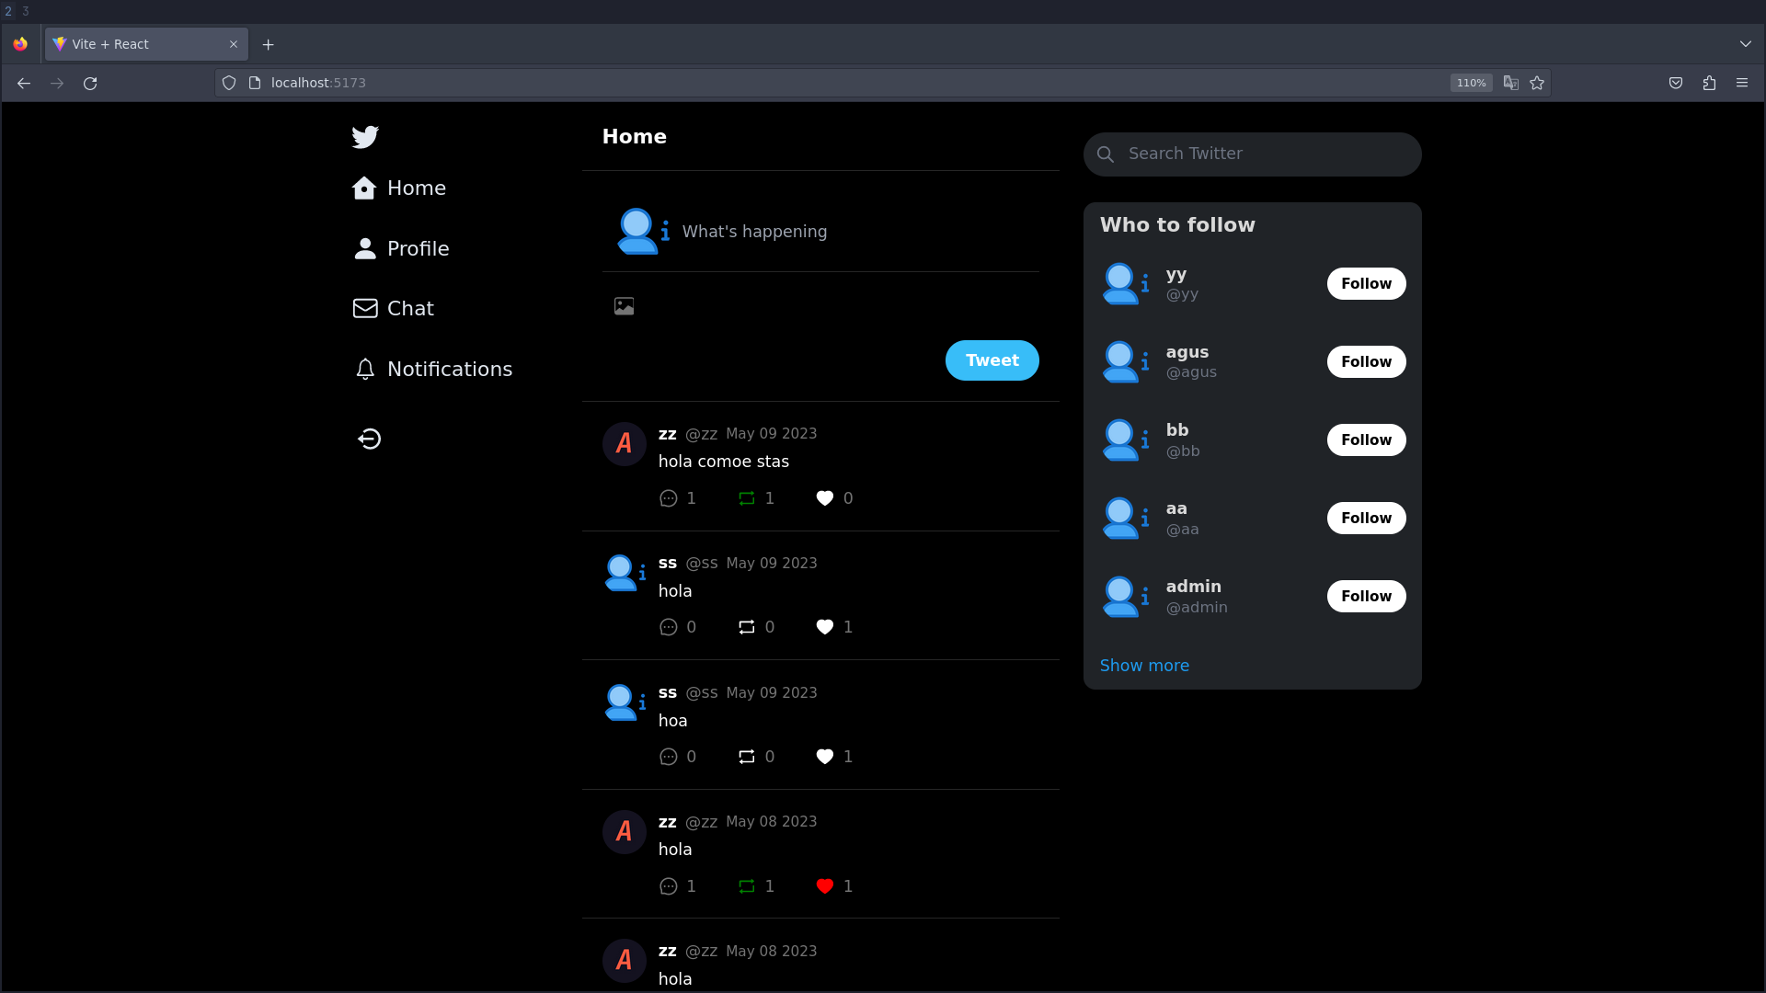Click the comment bubble on zz's first tweet
The height and width of the screenshot is (993, 1766).
coord(668,498)
